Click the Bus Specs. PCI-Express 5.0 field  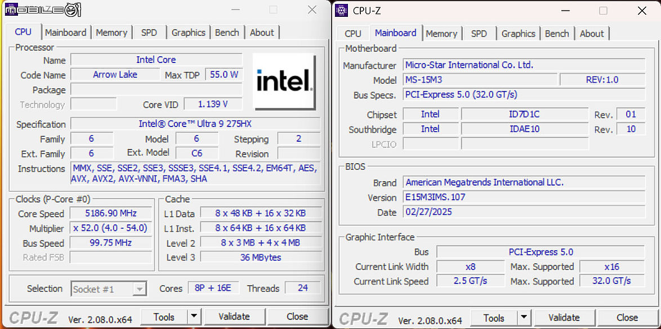coord(524,94)
